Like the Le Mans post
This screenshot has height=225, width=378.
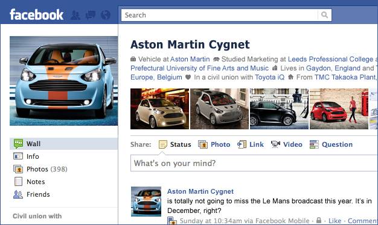335,221
